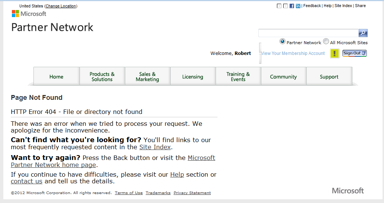This screenshot has height=203, width=384.
Task: Visit the Microsoft Partner Network home page link
Action: point(113,161)
